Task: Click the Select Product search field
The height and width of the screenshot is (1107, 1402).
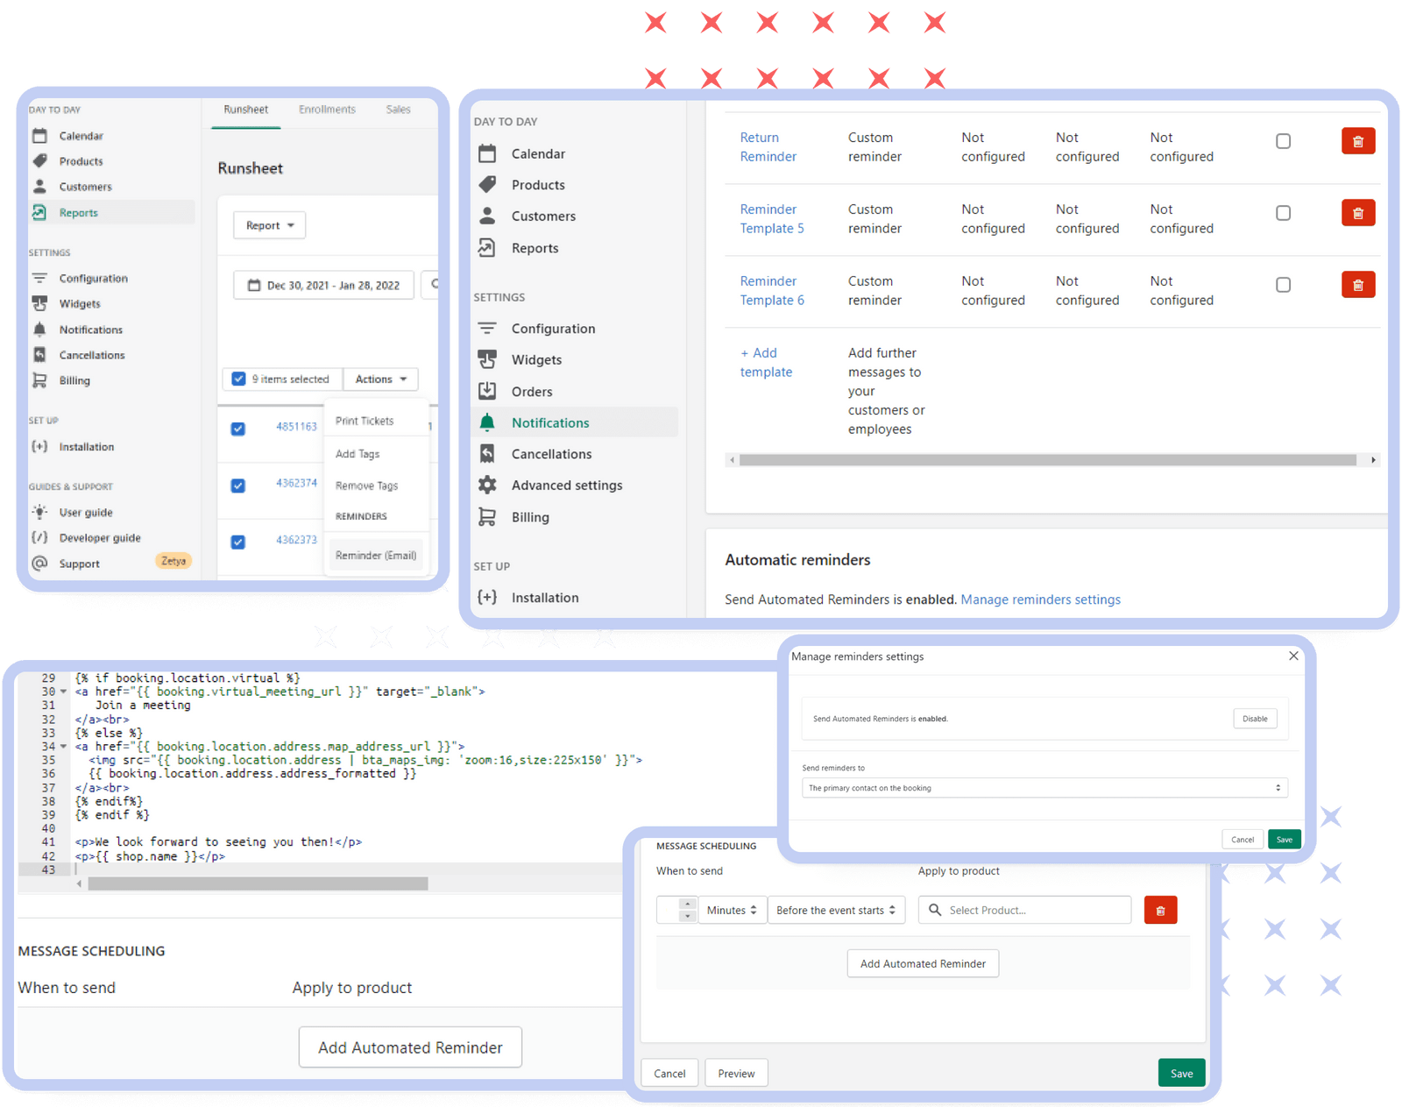Action: [x=1023, y=910]
